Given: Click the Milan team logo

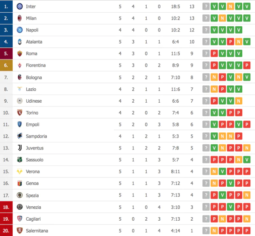Looking at the screenshot, I should tap(20, 18).
